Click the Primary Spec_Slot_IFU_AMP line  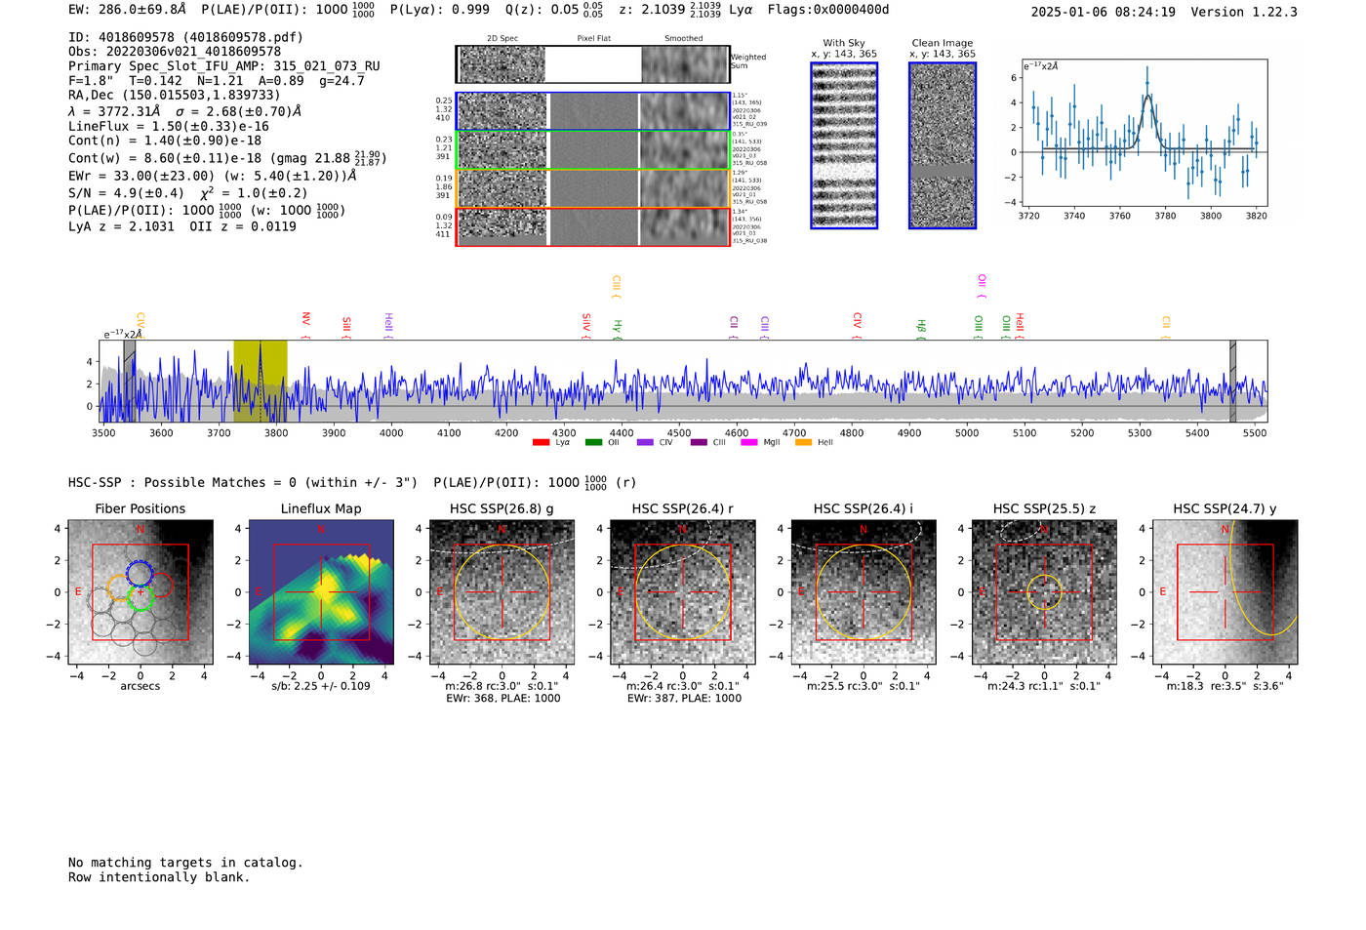pyautogui.click(x=224, y=66)
